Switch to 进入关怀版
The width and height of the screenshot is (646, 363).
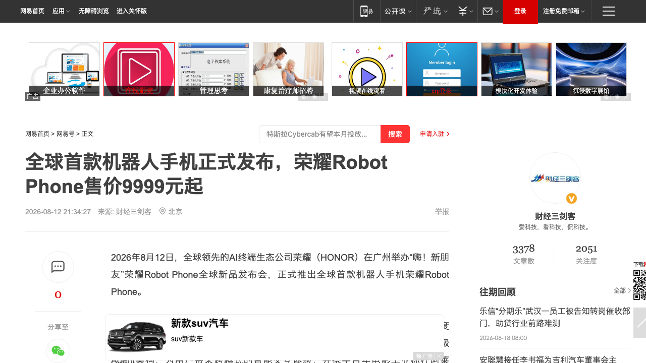(x=132, y=11)
